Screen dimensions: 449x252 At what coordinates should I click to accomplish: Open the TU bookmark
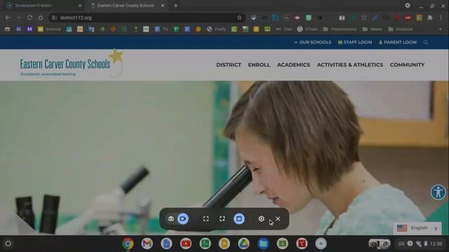[161, 29]
